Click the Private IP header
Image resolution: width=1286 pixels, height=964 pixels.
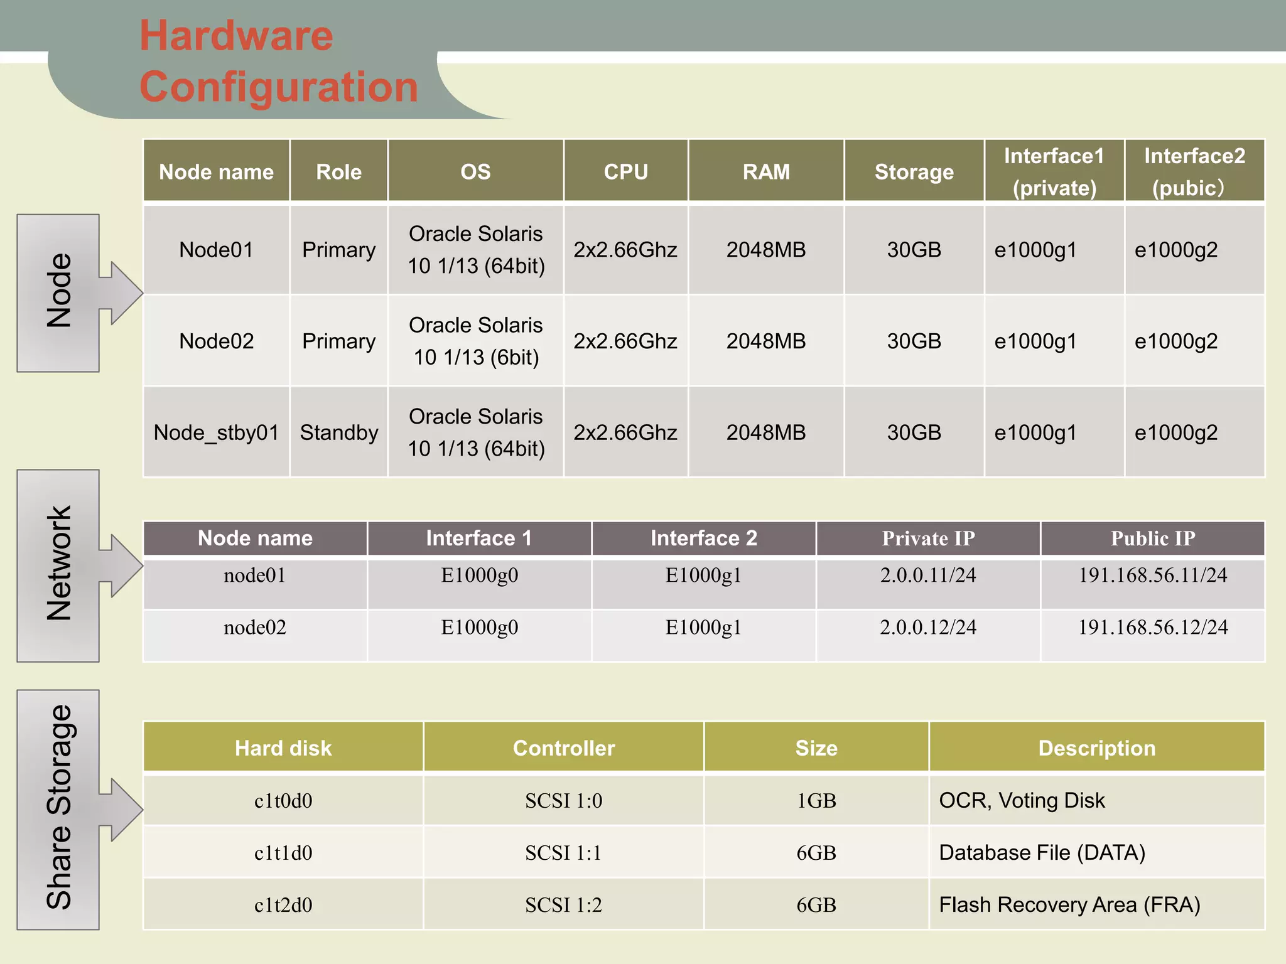[928, 538]
